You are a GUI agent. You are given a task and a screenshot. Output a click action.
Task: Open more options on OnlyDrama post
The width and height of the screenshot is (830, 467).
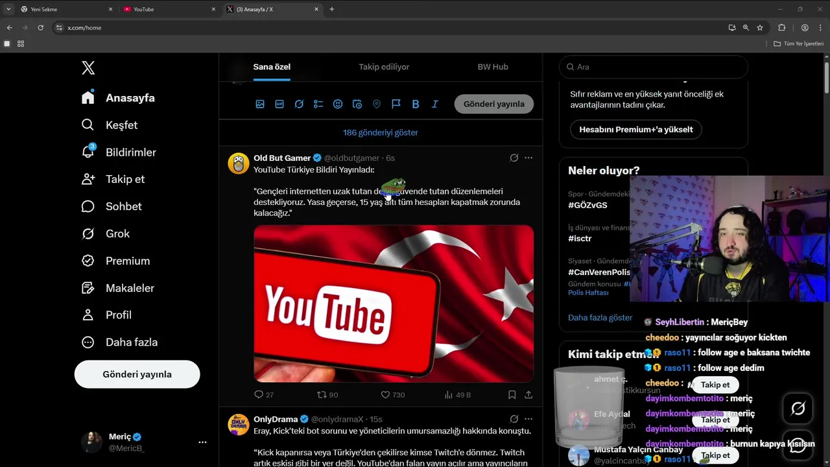(x=528, y=419)
